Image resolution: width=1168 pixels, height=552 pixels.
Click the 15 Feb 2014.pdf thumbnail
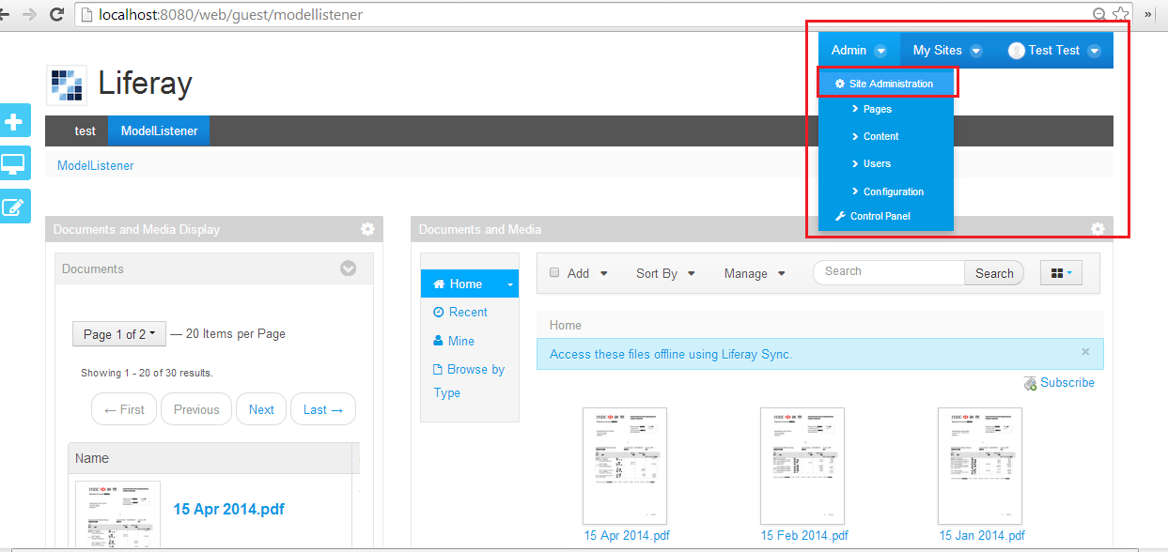(x=802, y=466)
